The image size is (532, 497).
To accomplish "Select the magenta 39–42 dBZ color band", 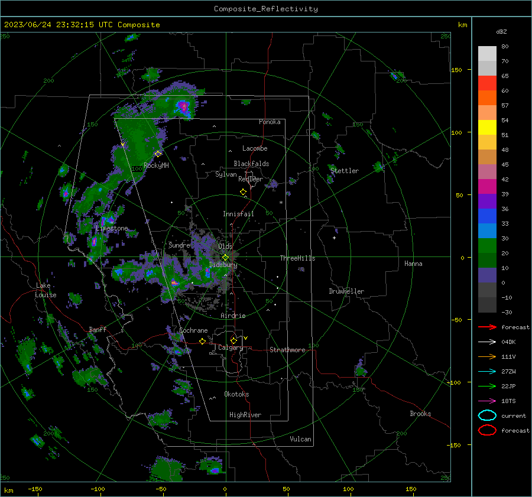I will [487, 187].
